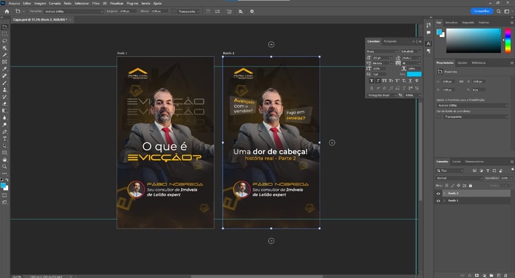Viewport: 515px width, 278px height.
Task: Open the Filtro menu
Action: coord(96,3)
